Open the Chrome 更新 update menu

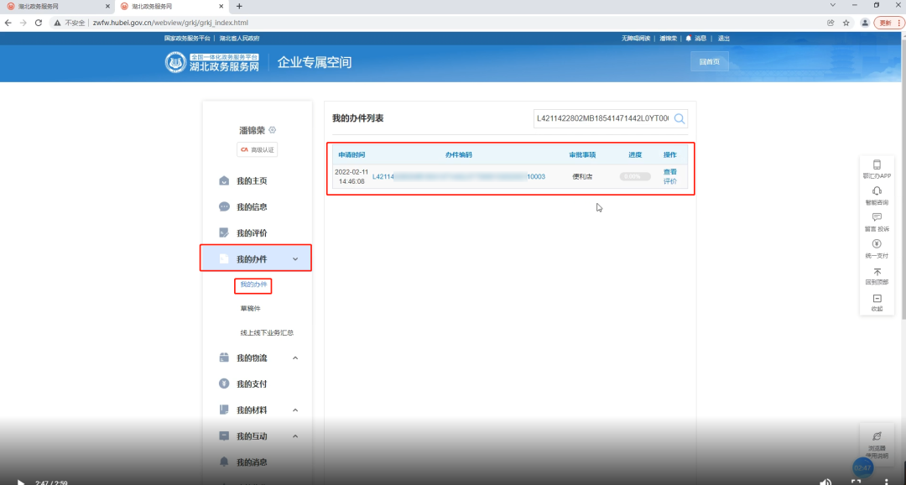point(888,23)
